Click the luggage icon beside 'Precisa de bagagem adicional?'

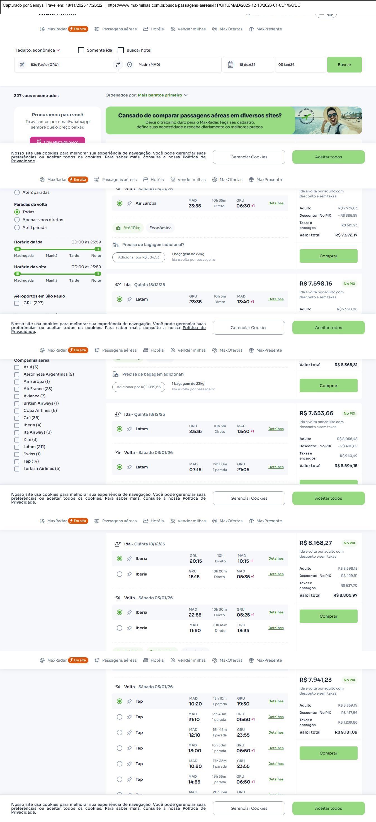point(115,245)
